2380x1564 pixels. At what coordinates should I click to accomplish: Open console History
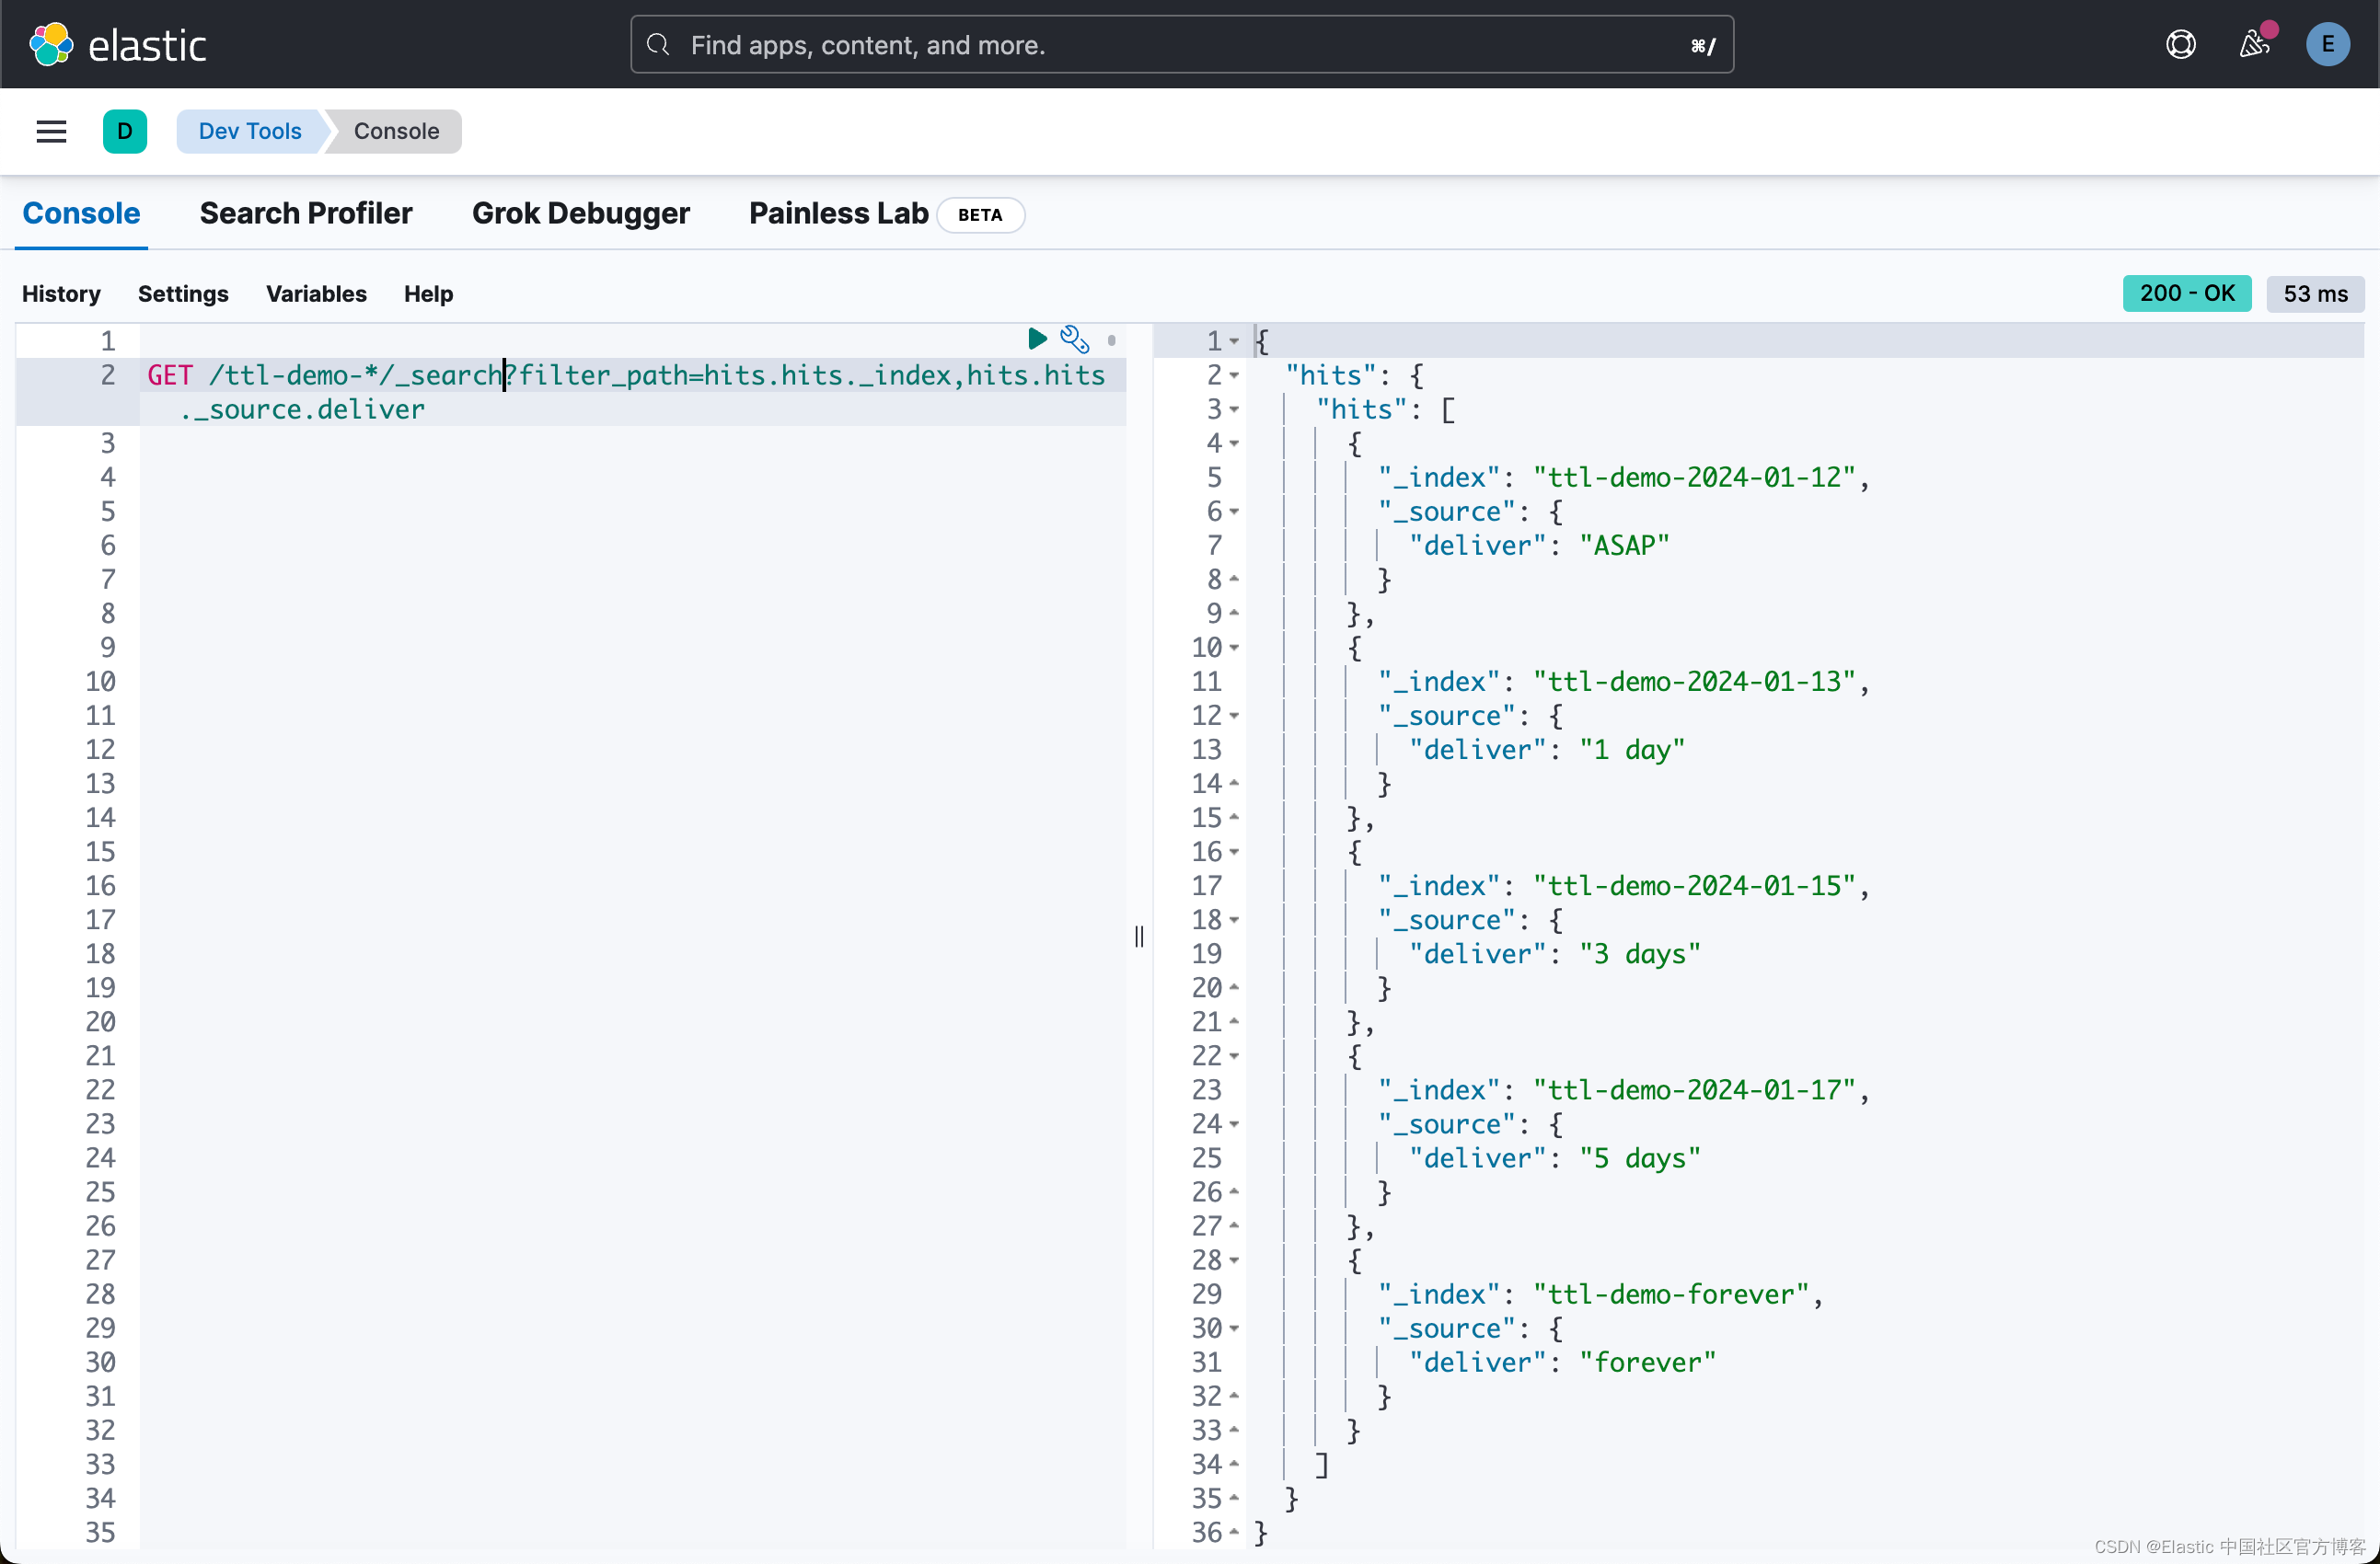tap(61, 293)
